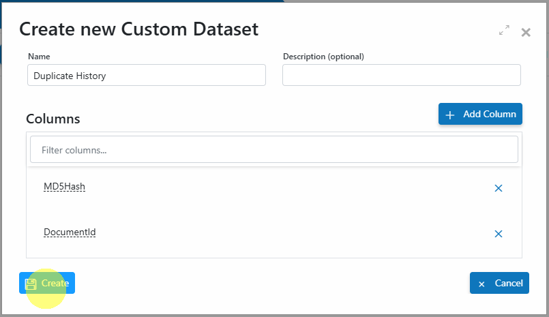This screenshot has height=317, width=549.
Task: Click the empty area of the DocumentId row
Action: click(294, 233)
